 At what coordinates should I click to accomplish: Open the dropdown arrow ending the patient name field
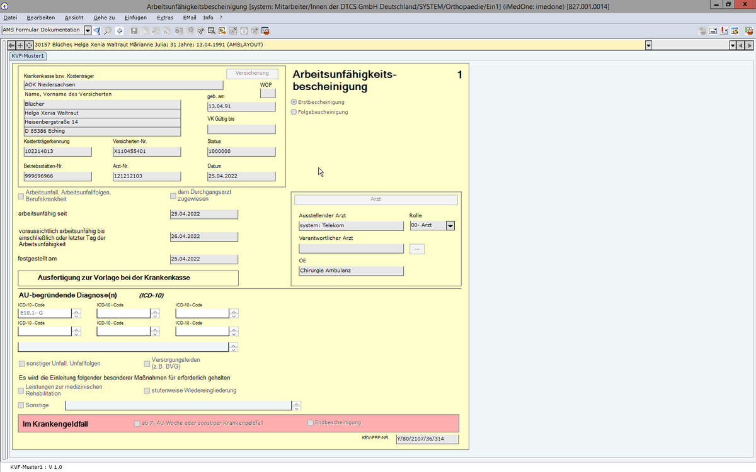pyautogui.click(x=648, y=45)
